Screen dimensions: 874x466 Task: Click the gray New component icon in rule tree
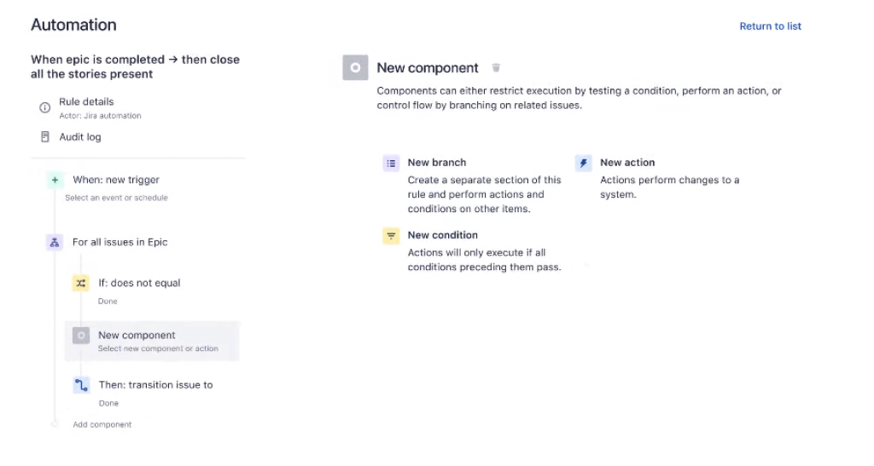[x=81, y=336]
